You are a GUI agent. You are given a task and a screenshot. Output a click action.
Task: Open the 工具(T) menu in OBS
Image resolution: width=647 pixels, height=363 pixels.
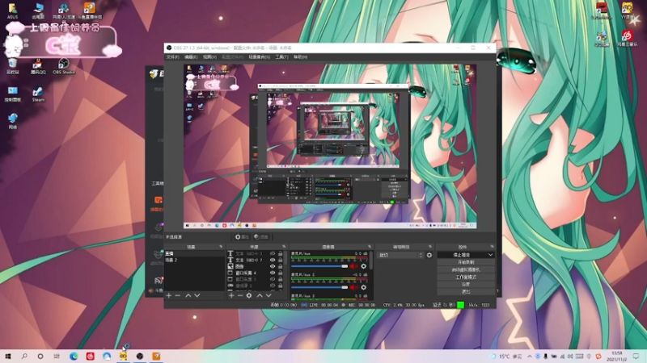281,57
